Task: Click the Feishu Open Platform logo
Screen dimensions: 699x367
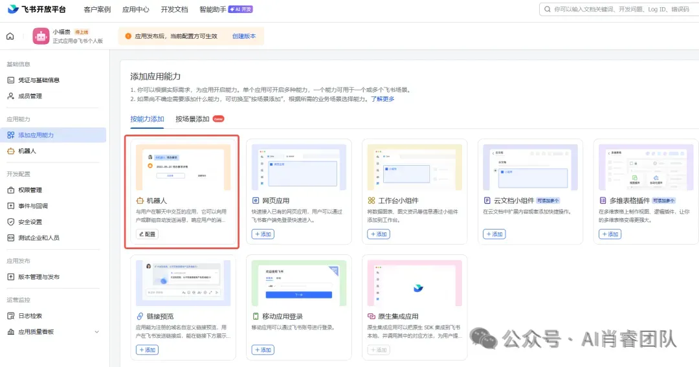Action: coord(37,9)
